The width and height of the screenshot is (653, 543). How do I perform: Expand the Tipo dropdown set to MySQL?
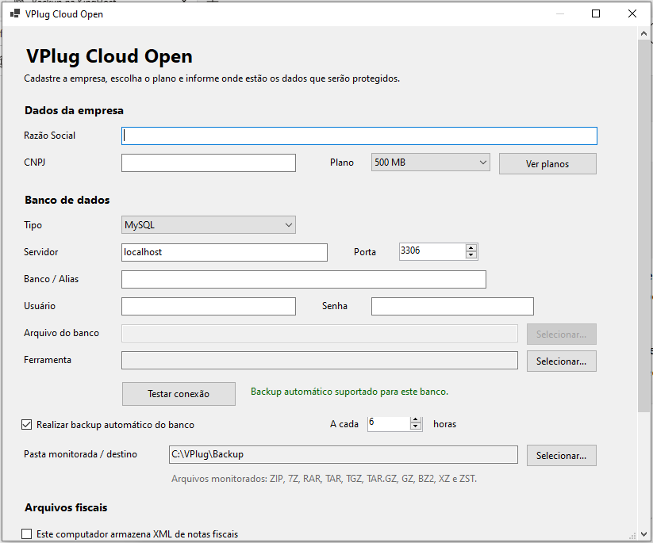click(x=208, y=224)
